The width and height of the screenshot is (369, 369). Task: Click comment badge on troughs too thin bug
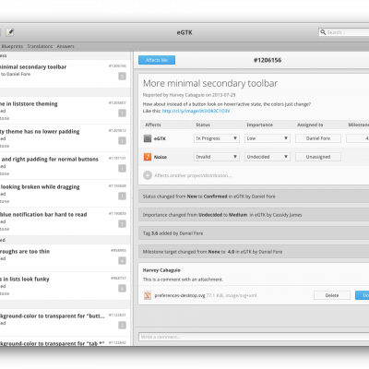point(122,261)
